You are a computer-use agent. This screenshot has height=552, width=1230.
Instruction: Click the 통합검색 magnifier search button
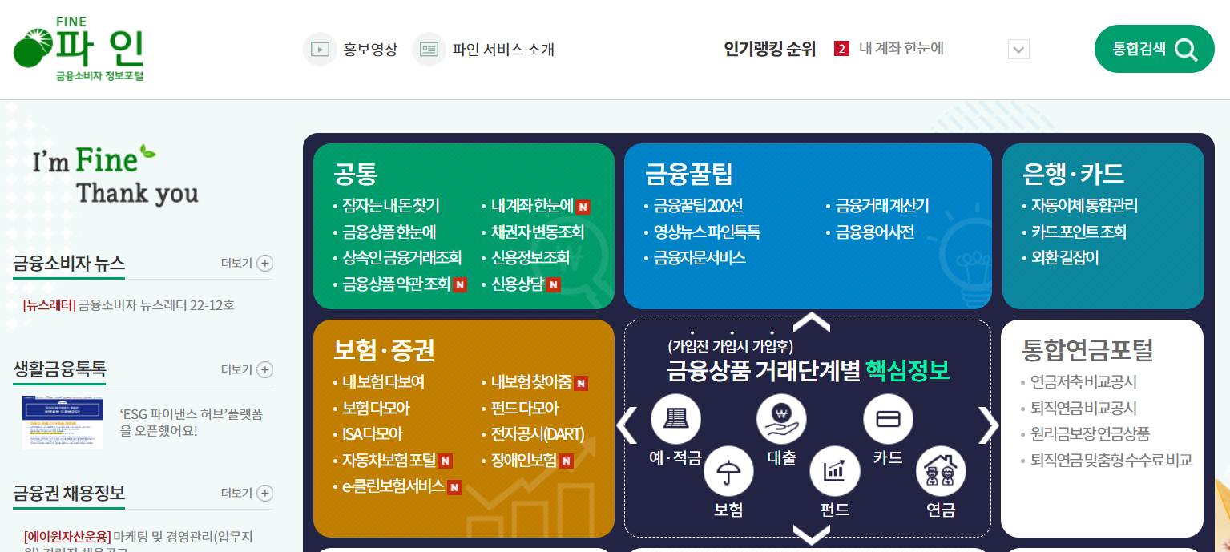pyautogui.click(x=1154, y=50)
